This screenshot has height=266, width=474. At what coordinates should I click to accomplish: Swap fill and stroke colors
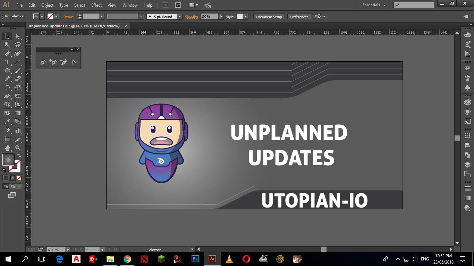(x=19, y=156)
